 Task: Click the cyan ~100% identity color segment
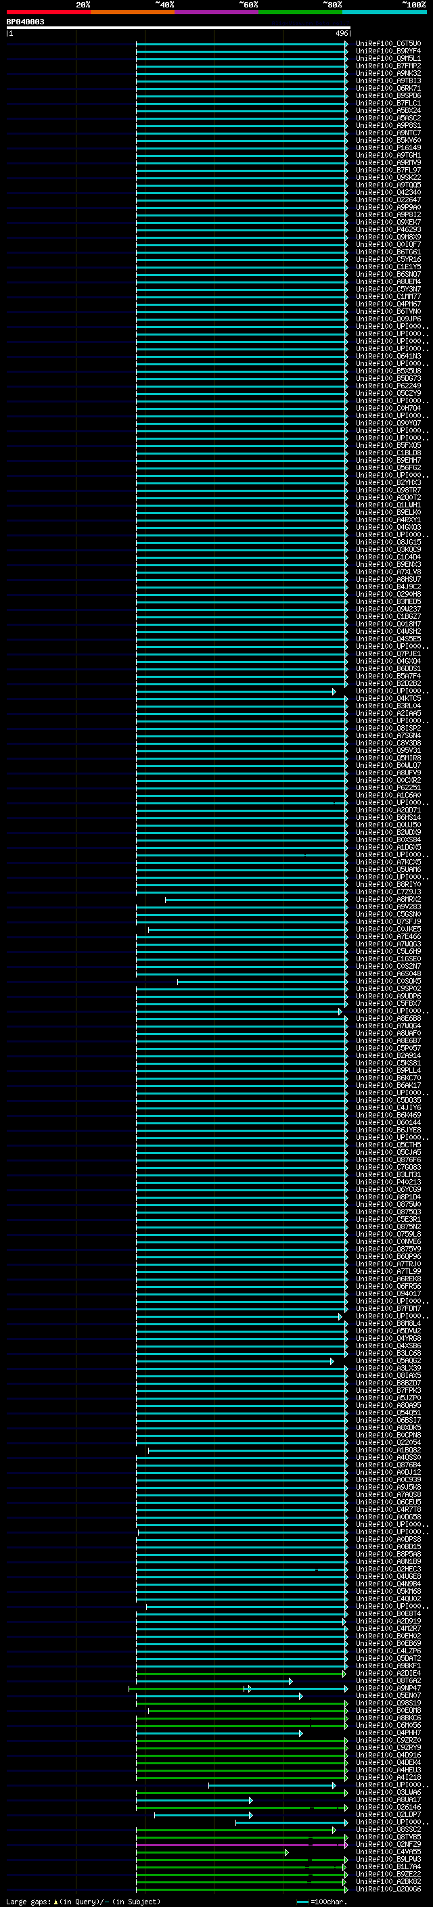coord(384,12)
